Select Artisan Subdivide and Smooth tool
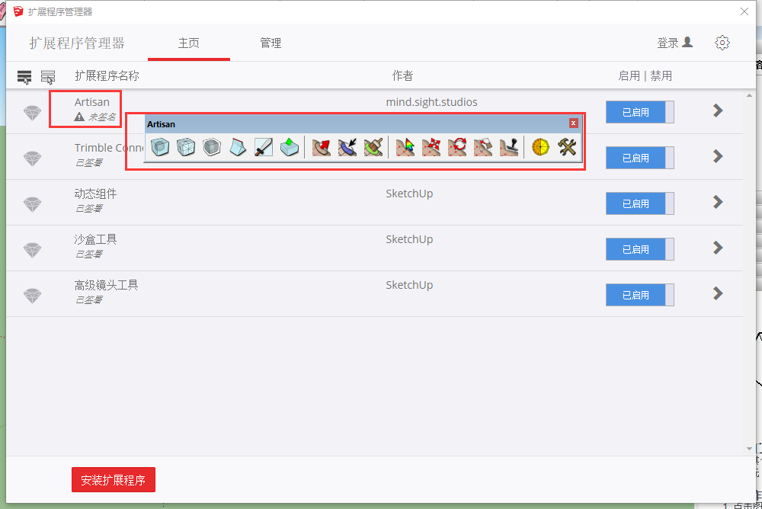The height and width of the screenshot is (509, 762). (160, 147)
